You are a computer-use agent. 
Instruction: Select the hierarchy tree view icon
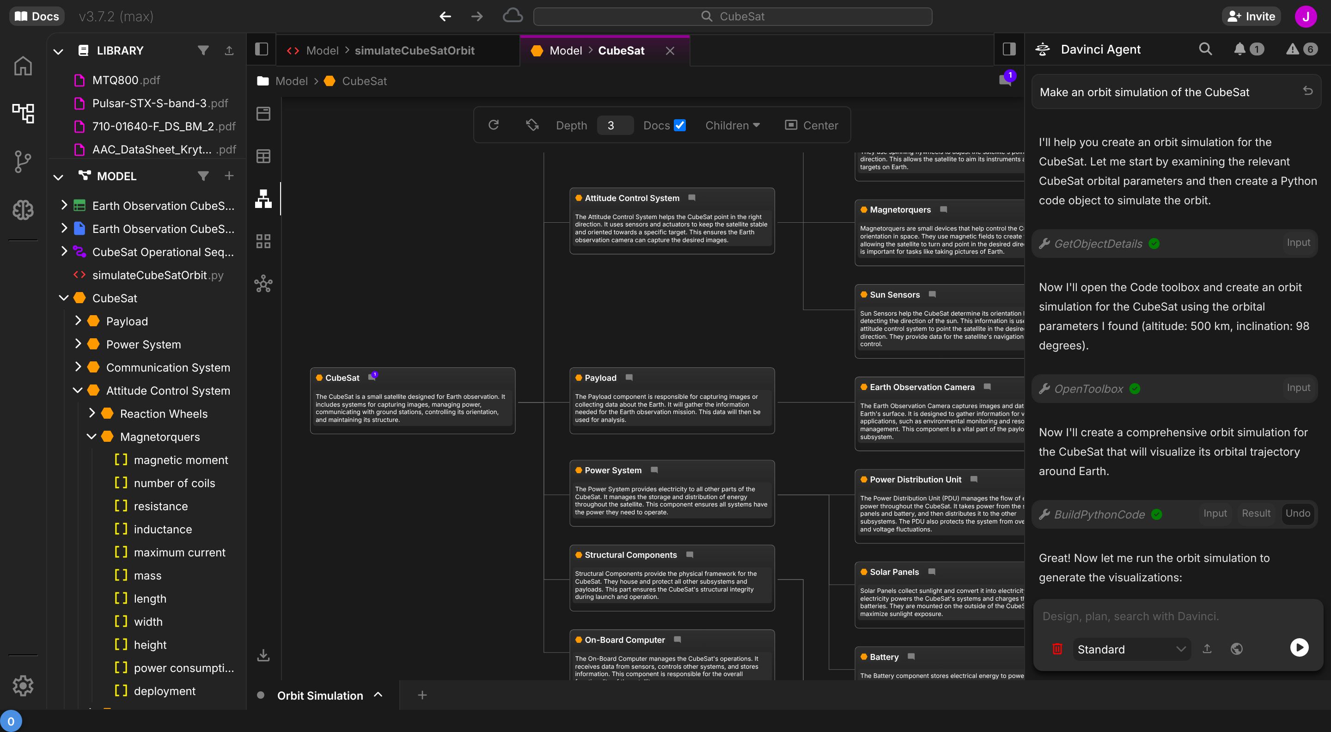click(x=263, y=198)
